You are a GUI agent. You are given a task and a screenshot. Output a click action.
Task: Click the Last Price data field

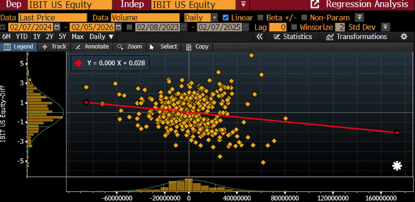[x=53, y=18]
